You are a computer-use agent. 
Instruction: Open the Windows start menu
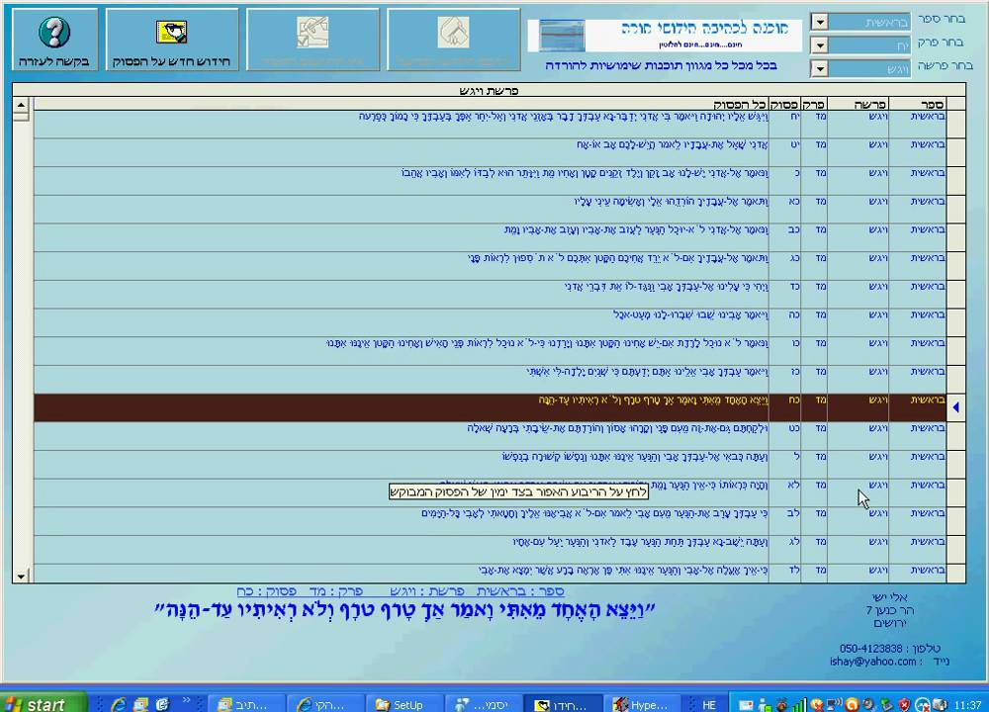[43, 703]
